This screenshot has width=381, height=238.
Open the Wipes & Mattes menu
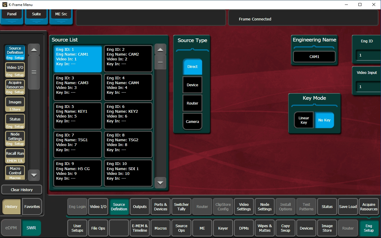click(x=265, y=228)
